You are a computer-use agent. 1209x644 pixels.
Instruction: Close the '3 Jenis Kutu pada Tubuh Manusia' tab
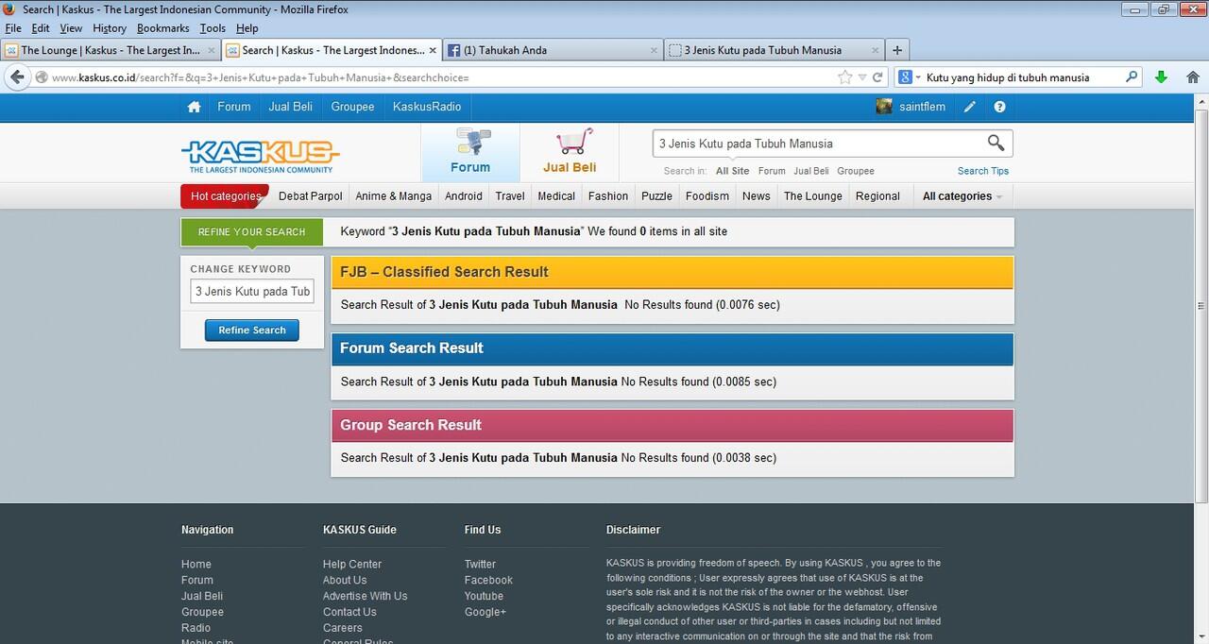(x=876, y=50)
